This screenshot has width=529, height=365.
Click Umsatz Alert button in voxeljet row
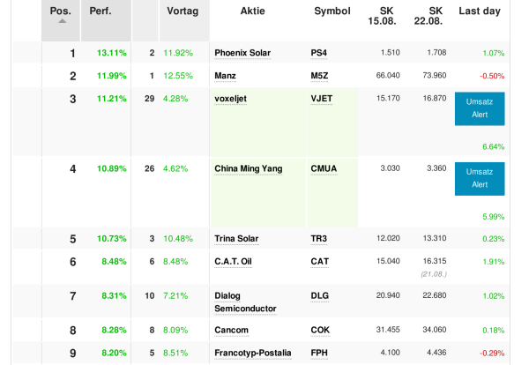click(480, 108)
